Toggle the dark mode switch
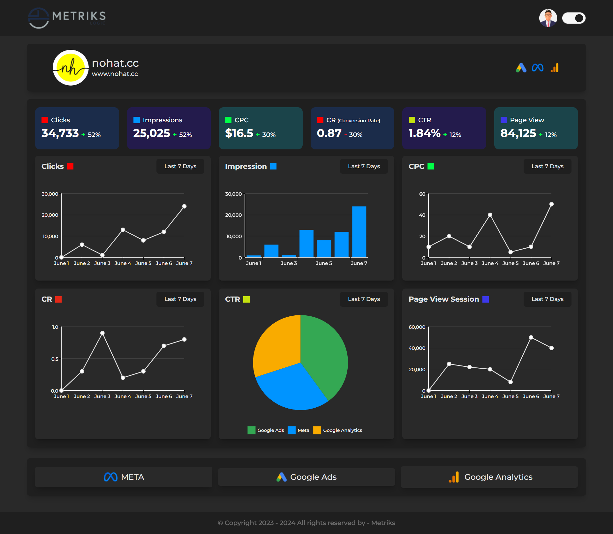The width and height of the screenshot is (613, 534). [x=574, y=18]
